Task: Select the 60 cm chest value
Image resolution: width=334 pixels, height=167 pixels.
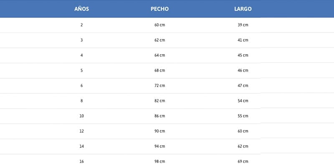Action: tap(159, 25)
